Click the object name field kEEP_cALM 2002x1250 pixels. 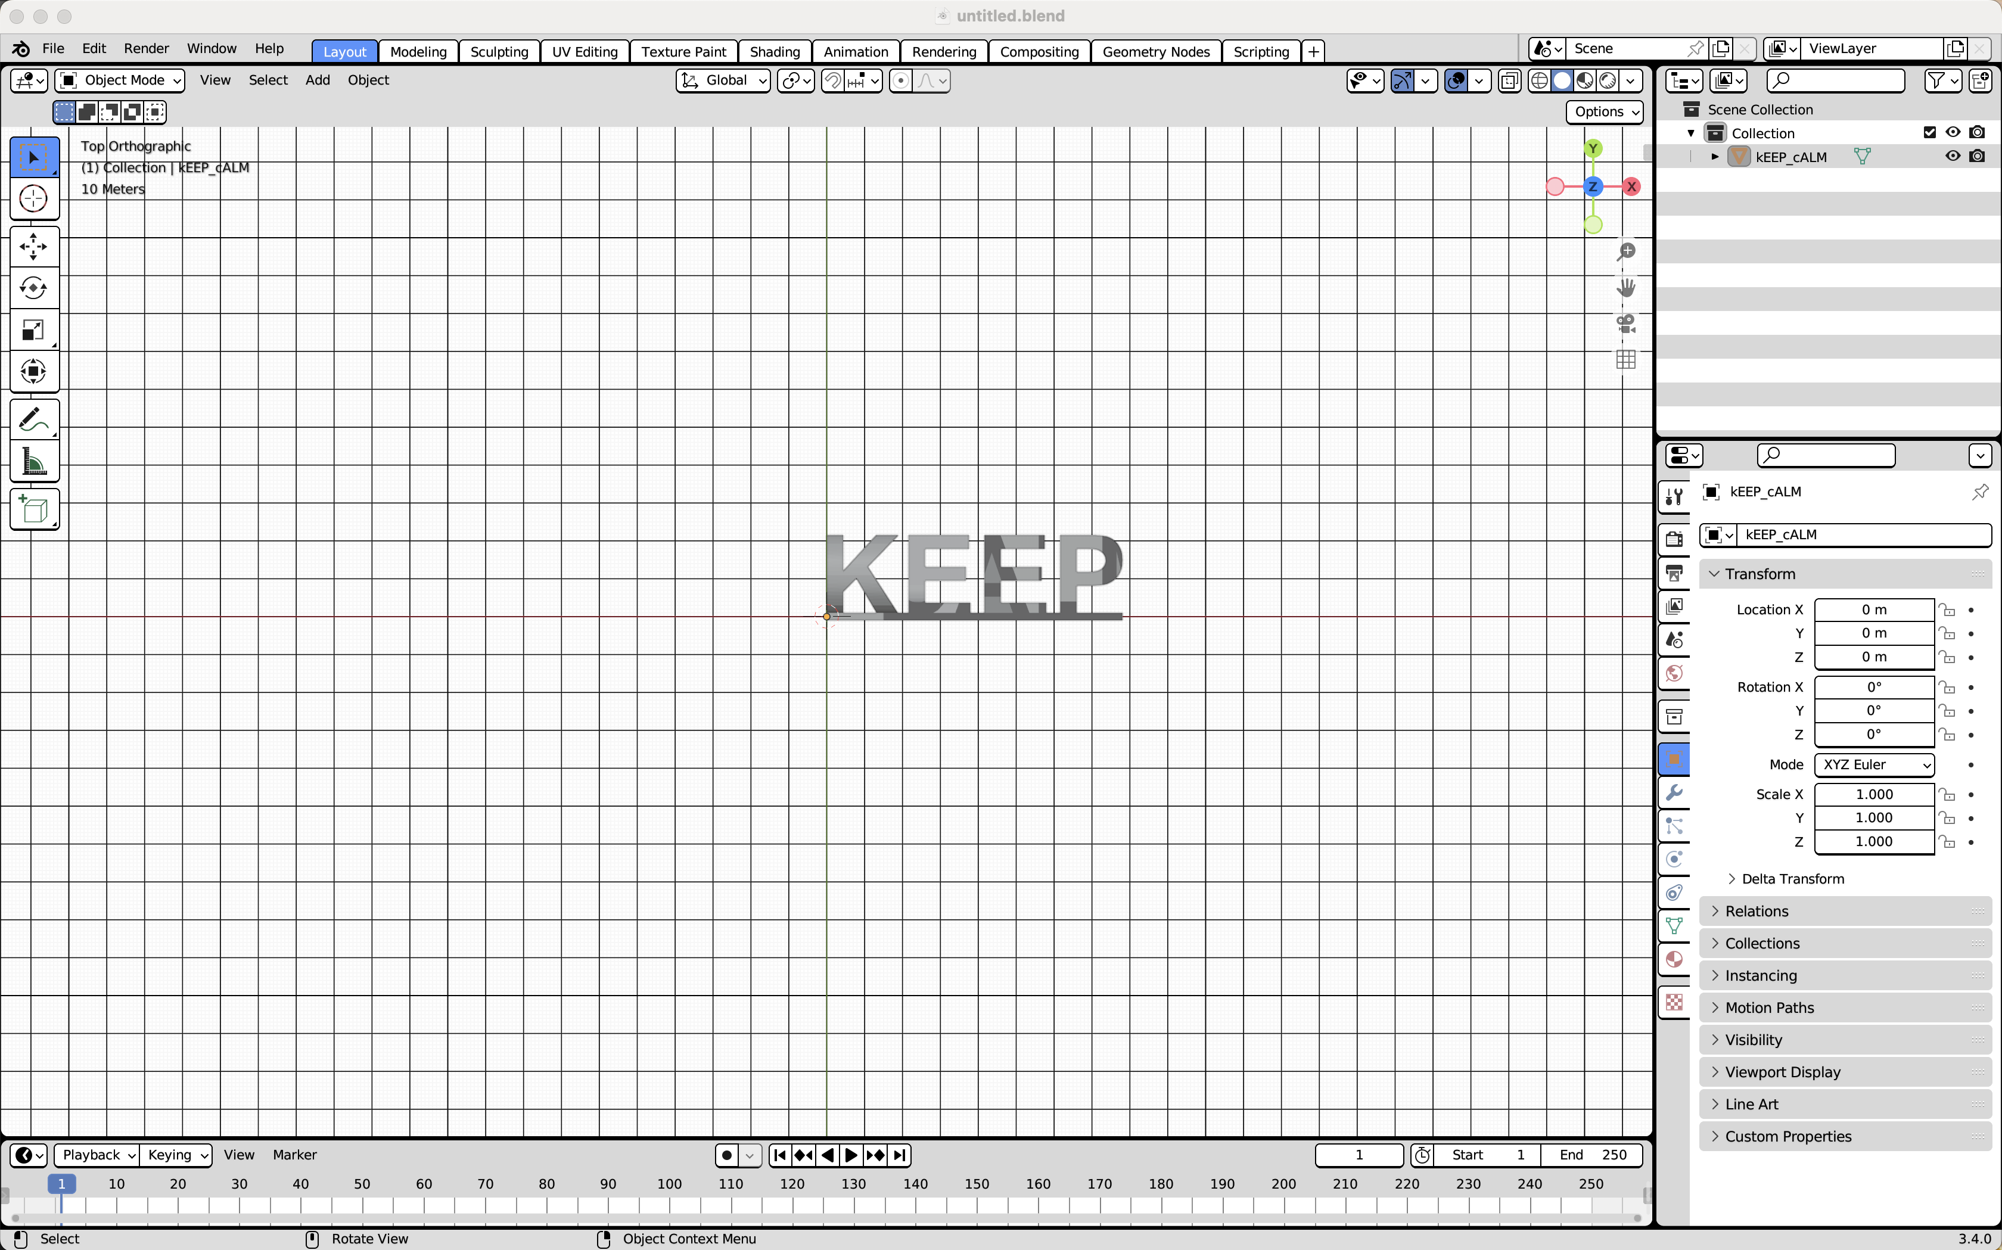coord(1863,535)
